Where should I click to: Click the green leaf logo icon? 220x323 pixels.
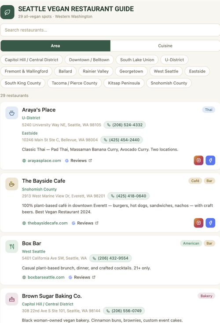point(7,12)
